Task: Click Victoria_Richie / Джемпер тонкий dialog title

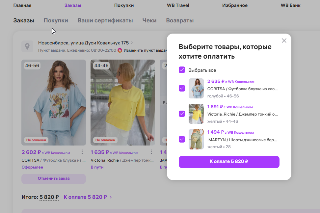Action: [x=242, y=114]
